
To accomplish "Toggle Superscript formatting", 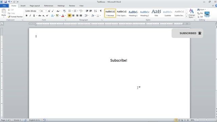I will click(47, 16).
